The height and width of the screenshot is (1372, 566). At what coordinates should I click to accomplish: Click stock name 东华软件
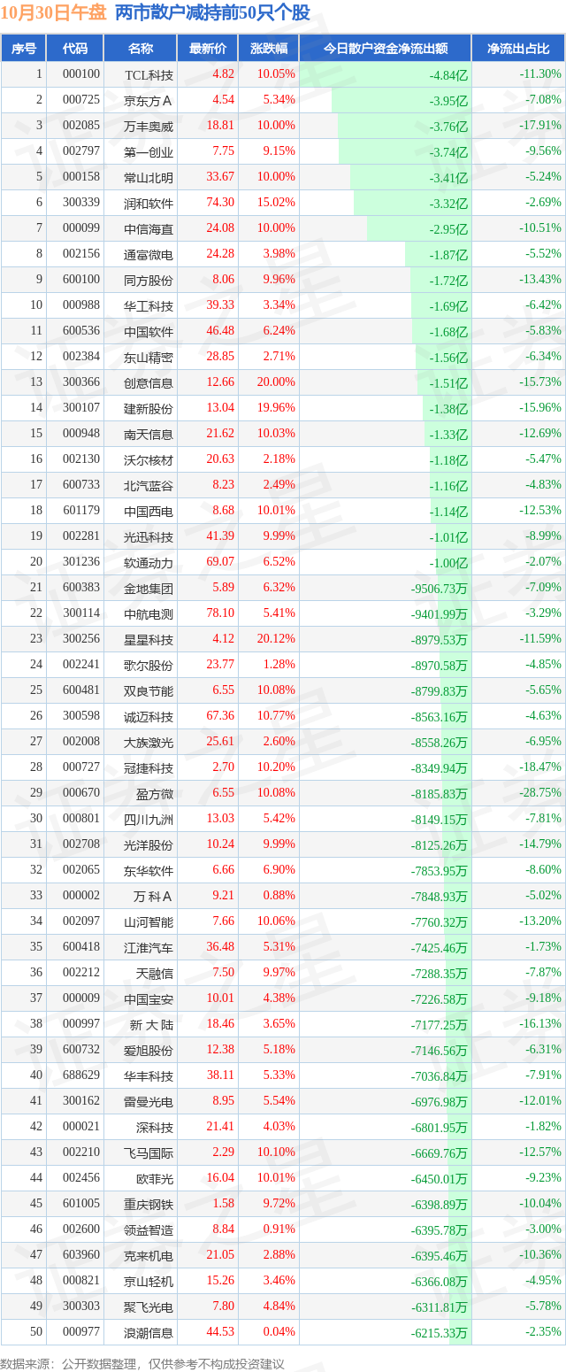point(149,870)
